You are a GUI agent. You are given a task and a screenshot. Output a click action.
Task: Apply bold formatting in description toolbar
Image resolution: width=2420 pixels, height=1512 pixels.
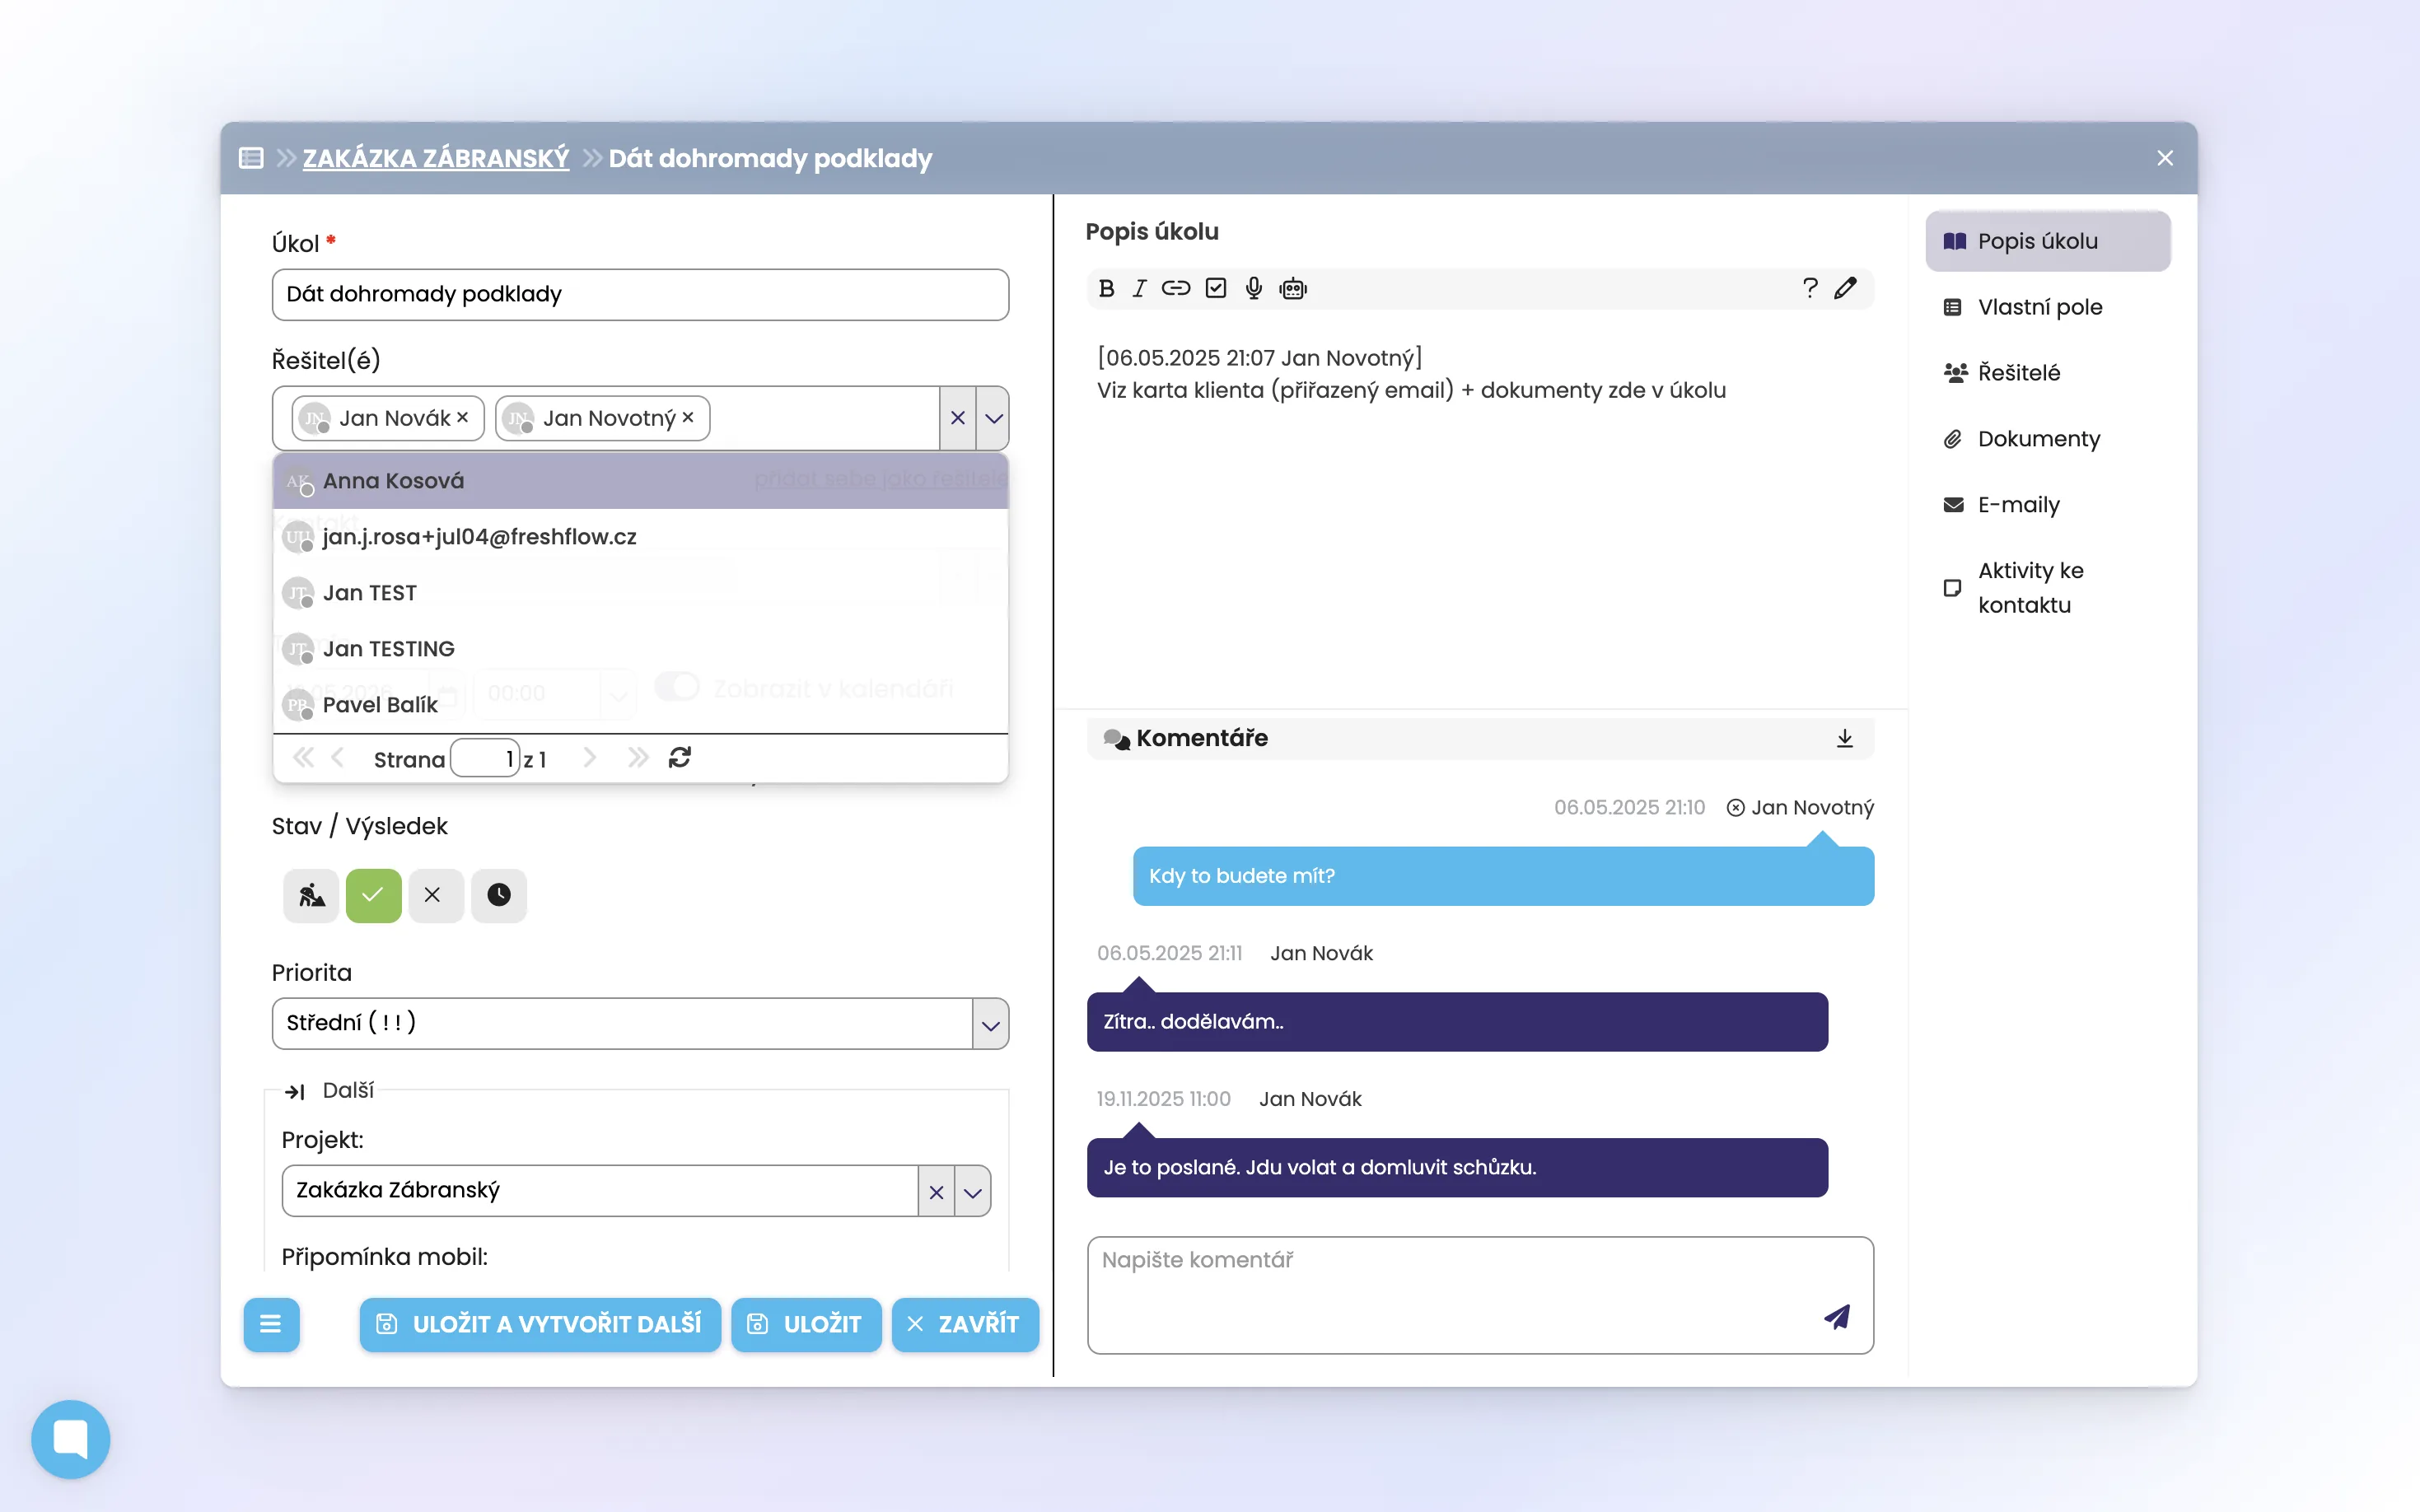point(1106,289)
